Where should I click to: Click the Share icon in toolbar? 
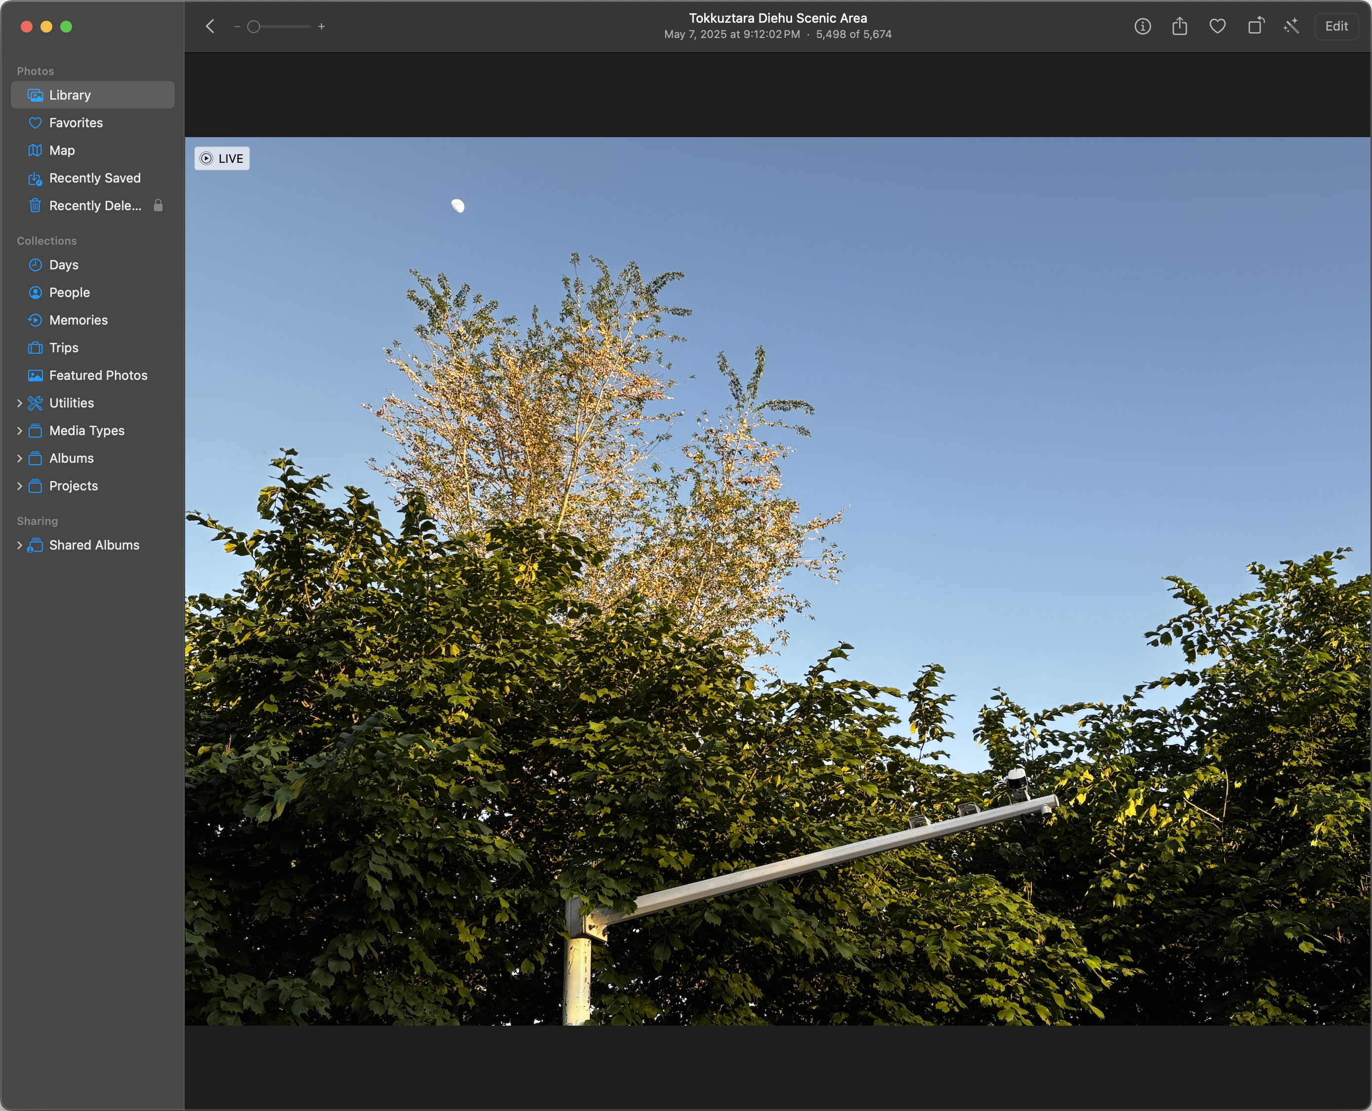point(1180,26)
